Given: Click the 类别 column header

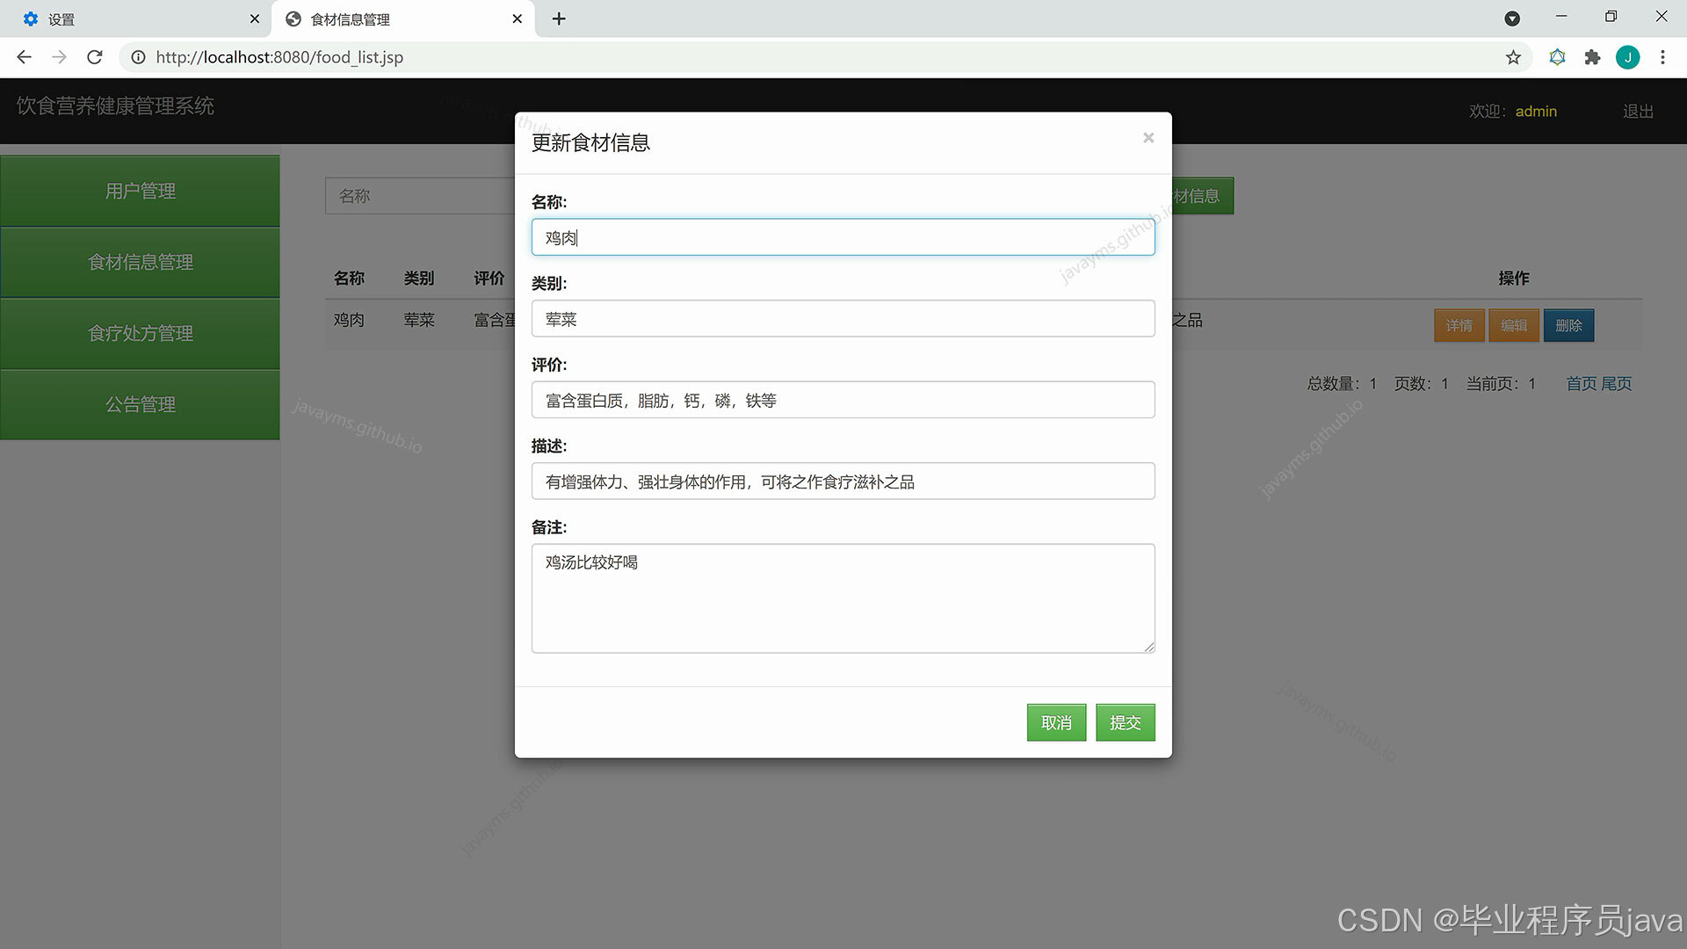Looking at the screenshot, I should pos(419,278).
